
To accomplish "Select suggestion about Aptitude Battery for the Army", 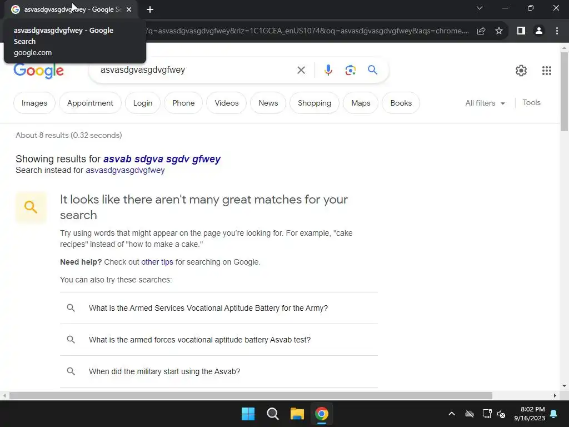I will pos(219,308).
